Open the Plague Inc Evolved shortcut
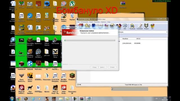Viewport: 180px width, 101px height. (21, 89)
